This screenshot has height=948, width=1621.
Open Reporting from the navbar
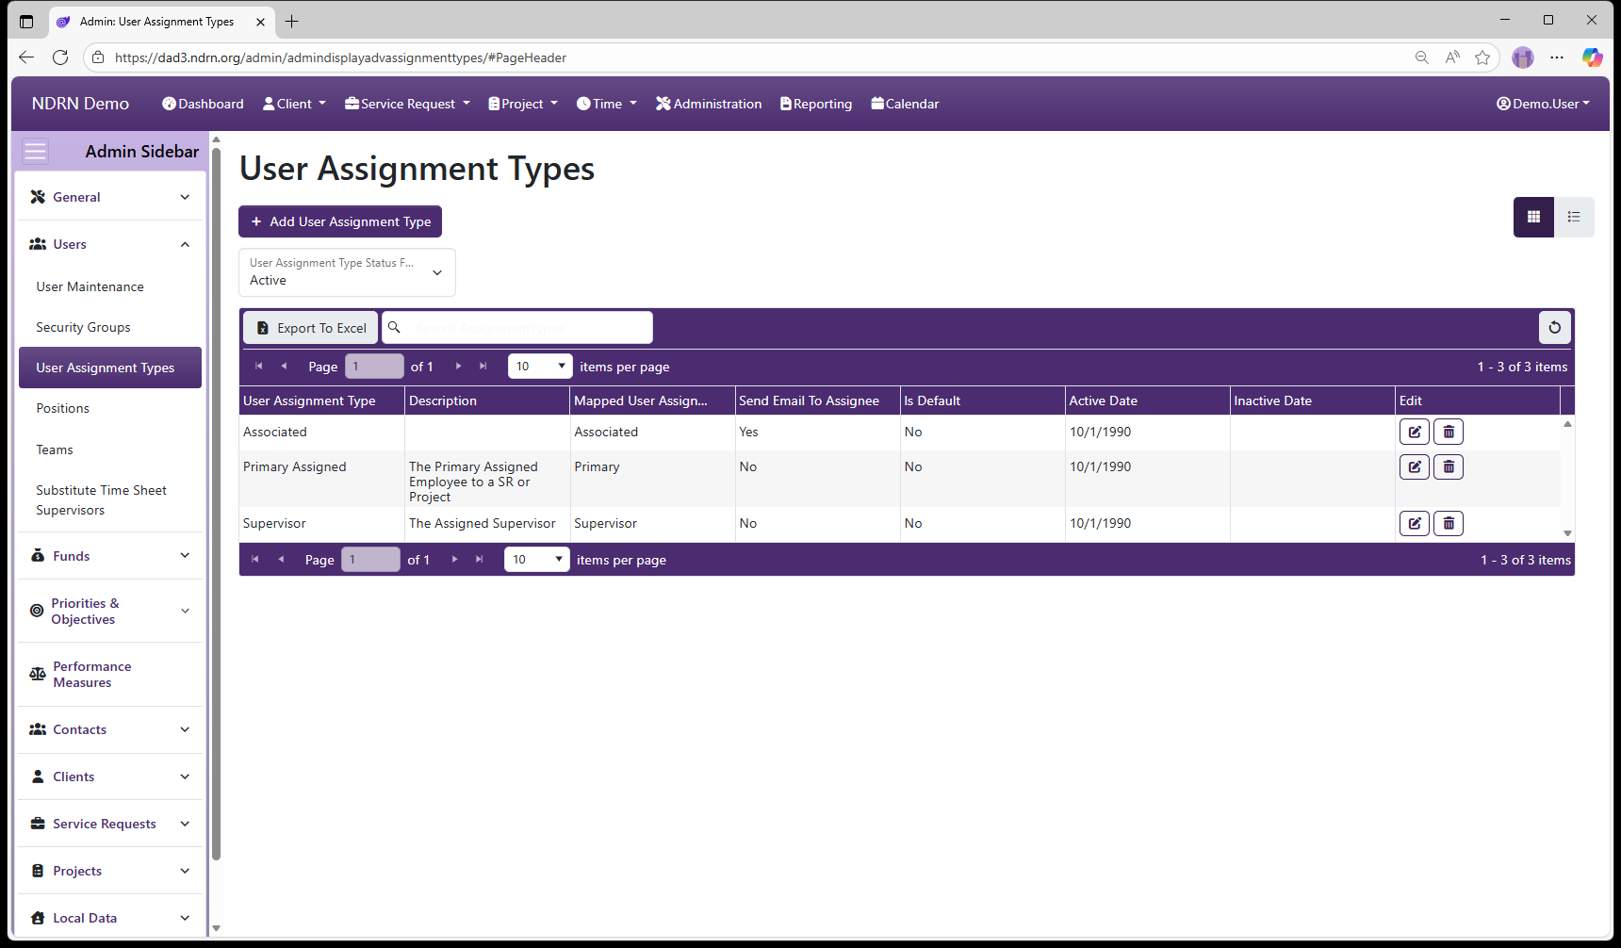[x=816, y=104]
